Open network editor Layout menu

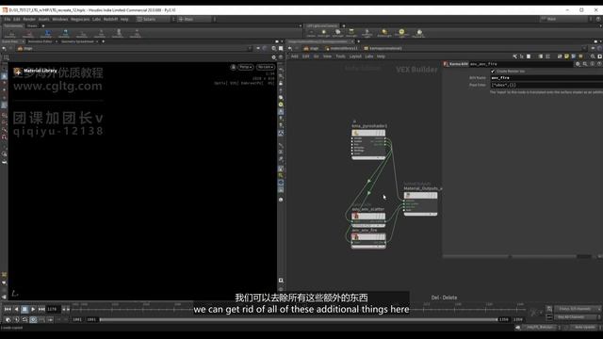click(355, 56)
